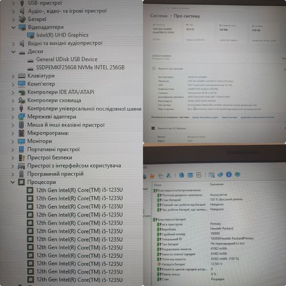The height and width of the screenshot is (286, 286).
Task: Click the Поле column header in AIDA64
Action: 158,185
